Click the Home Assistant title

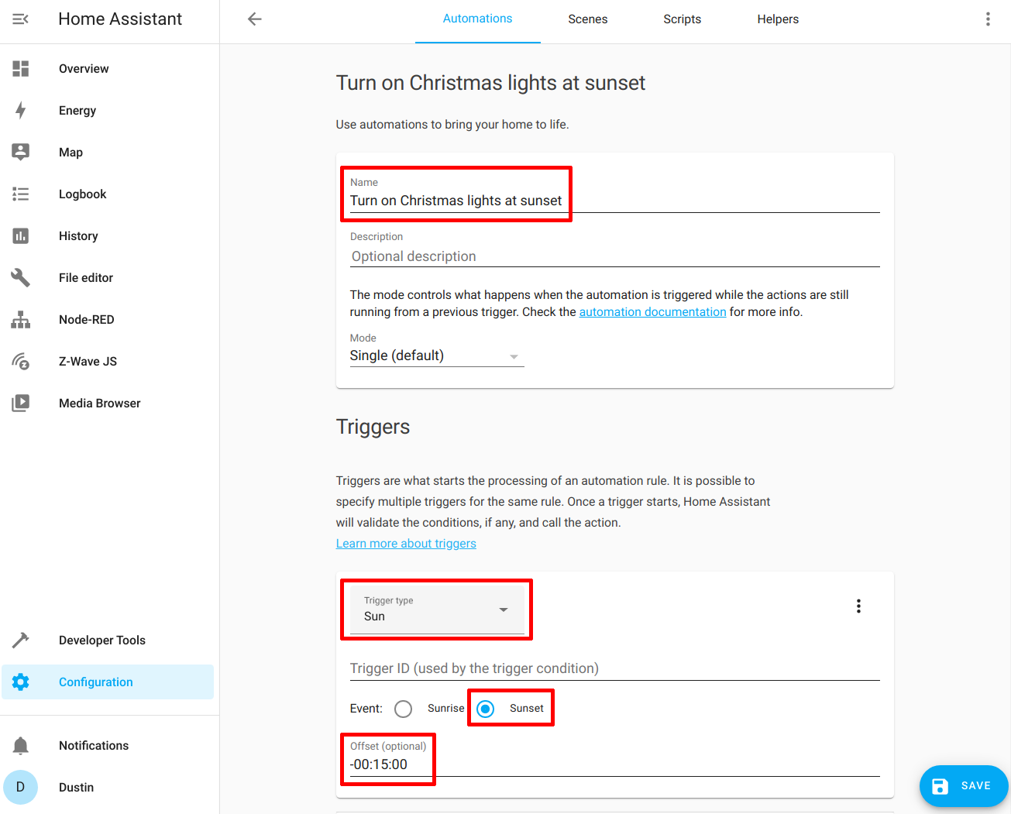point(120,19)
